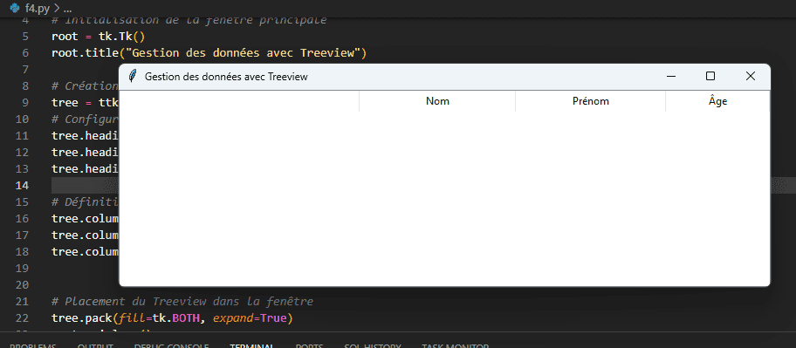The width and height of the screenshot is (796, 348).
Task: Open the f4.py breadcrumb item
Action: [37, 9]
